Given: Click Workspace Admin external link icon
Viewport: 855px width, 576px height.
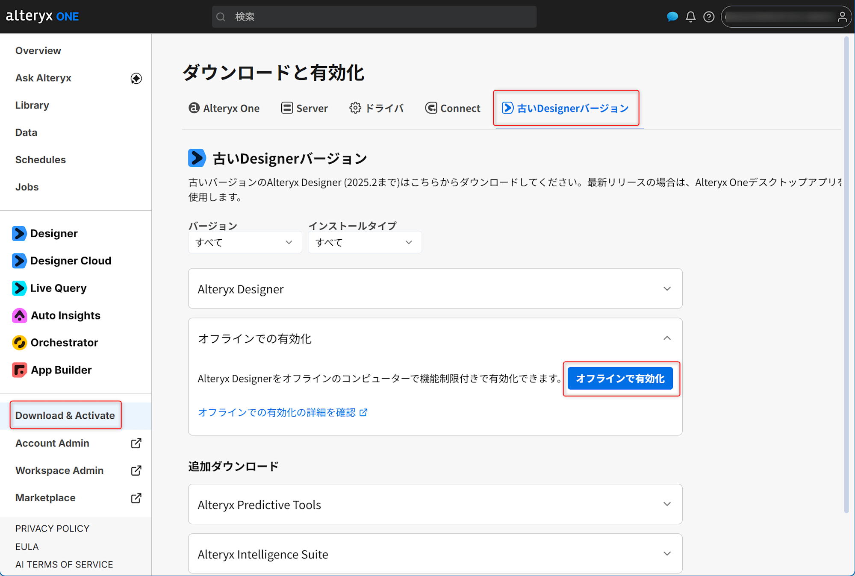Looking at the screenshot, I should (x=136, y=470).
